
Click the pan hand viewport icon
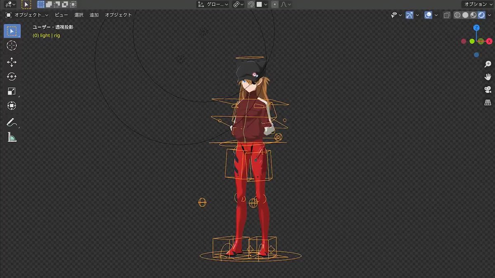(x=488, y=77)
